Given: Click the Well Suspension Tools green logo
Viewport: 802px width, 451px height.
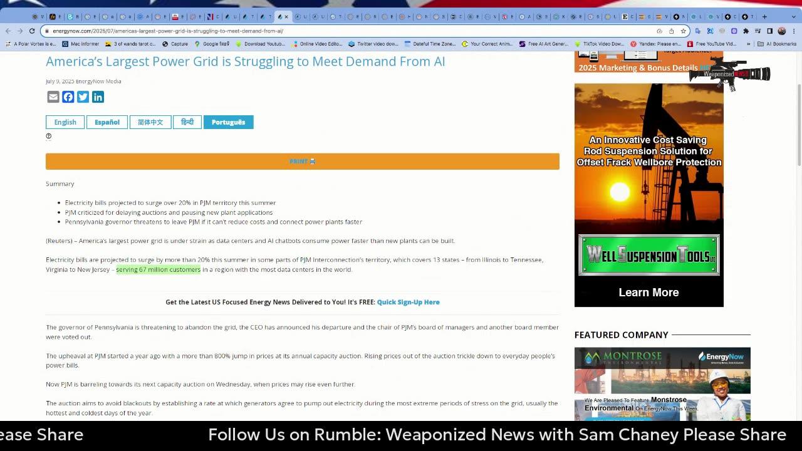Looking at the screenshot, I should [x=648, y=255].
